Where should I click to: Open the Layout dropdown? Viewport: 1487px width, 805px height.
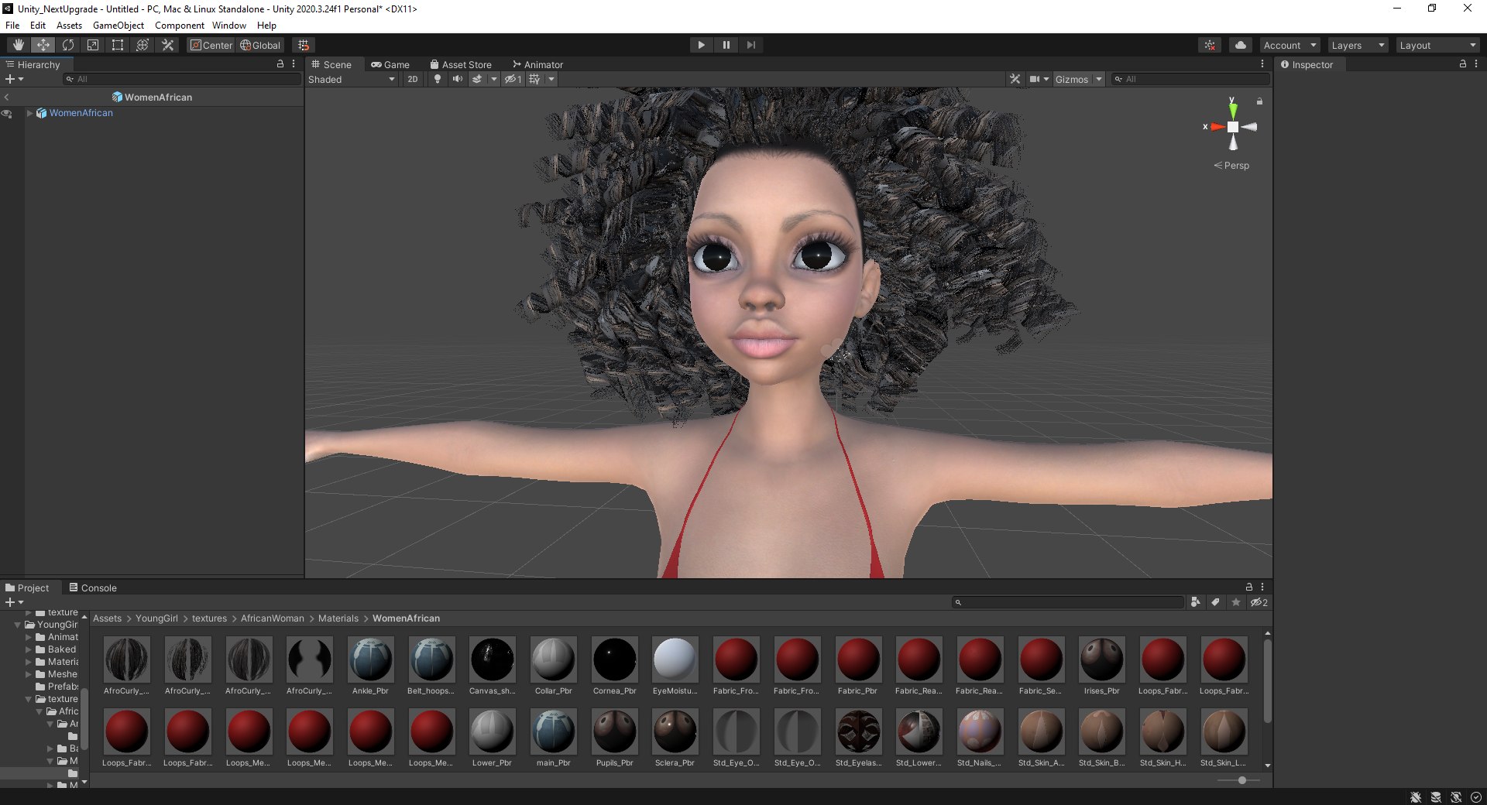[1437, 45]
